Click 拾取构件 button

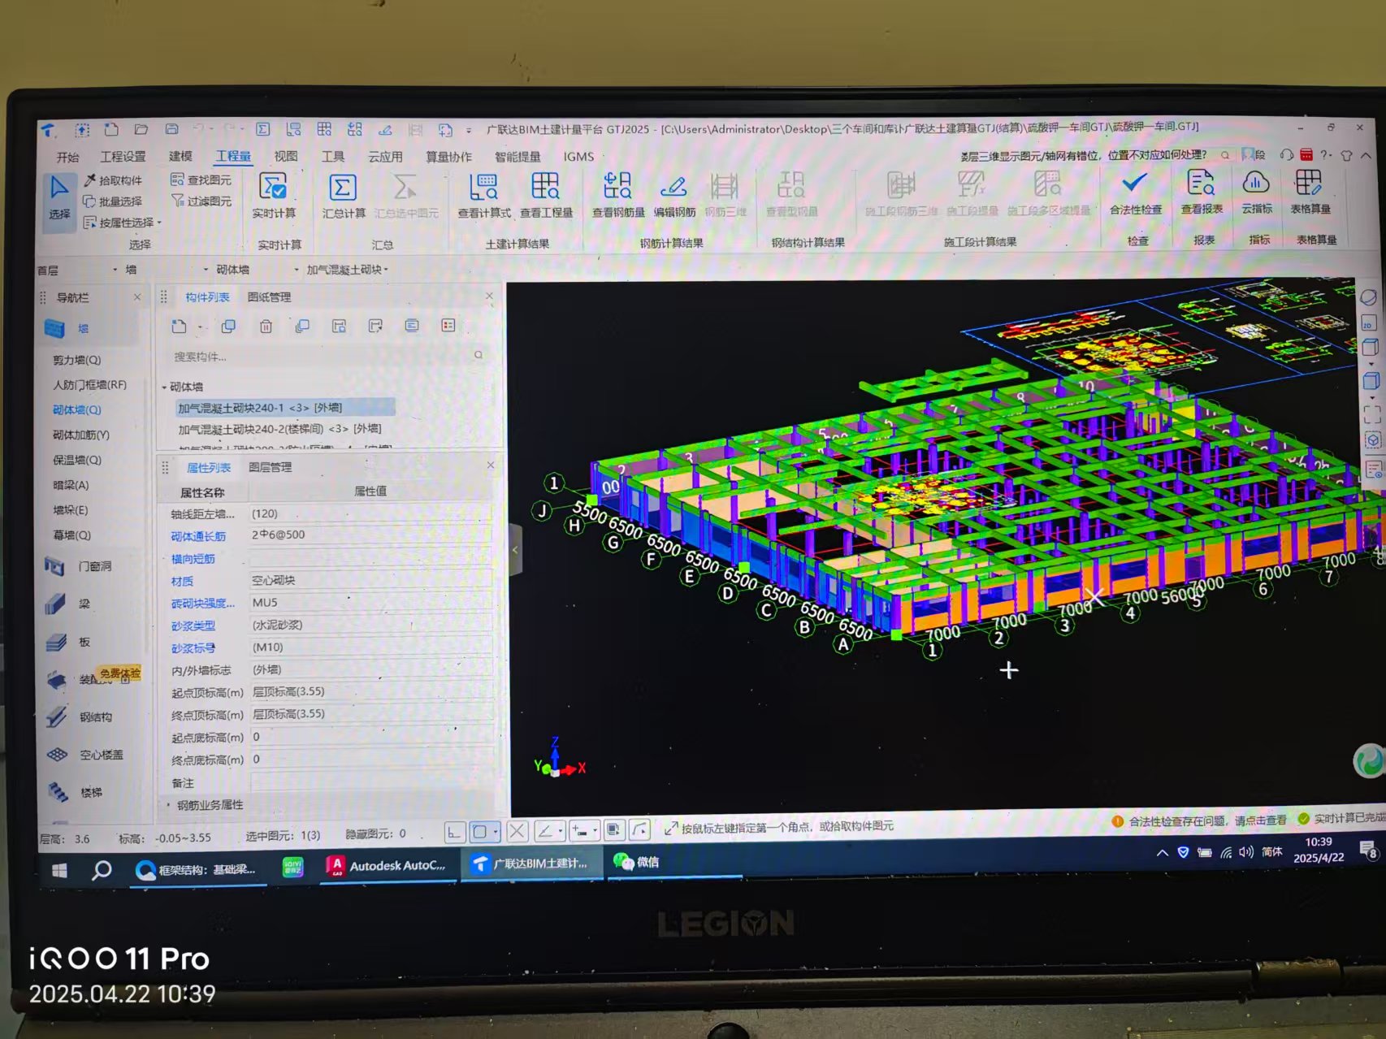point(113,180)
